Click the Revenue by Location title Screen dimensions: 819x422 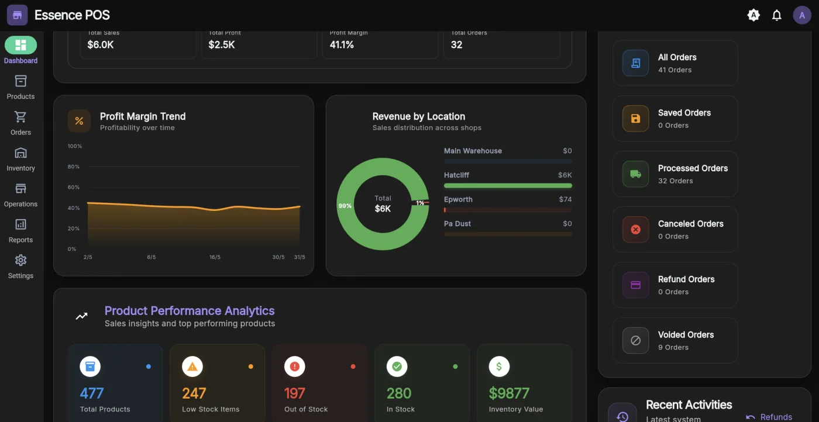tap(419, 116)
